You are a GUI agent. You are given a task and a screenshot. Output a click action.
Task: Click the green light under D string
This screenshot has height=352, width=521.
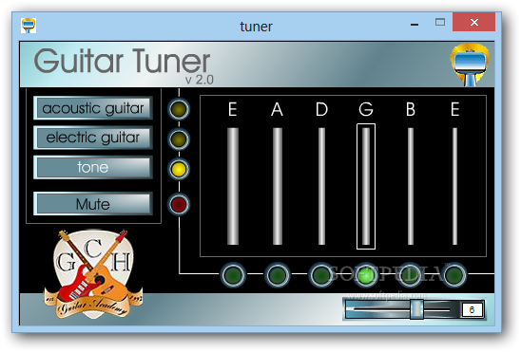click(x=321, y=275)
